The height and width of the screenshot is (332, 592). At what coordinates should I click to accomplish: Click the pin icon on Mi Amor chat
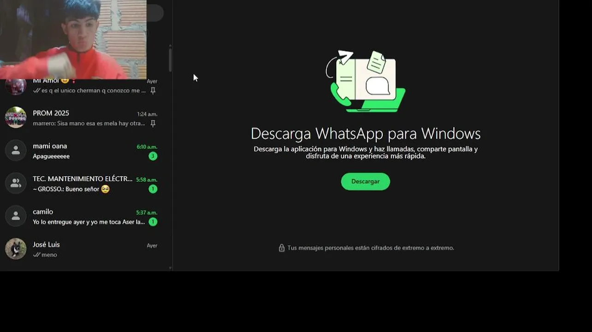click(x=153, y=91)
